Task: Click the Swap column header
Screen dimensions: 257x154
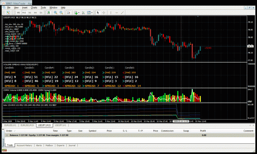Action: pos(186,131)
